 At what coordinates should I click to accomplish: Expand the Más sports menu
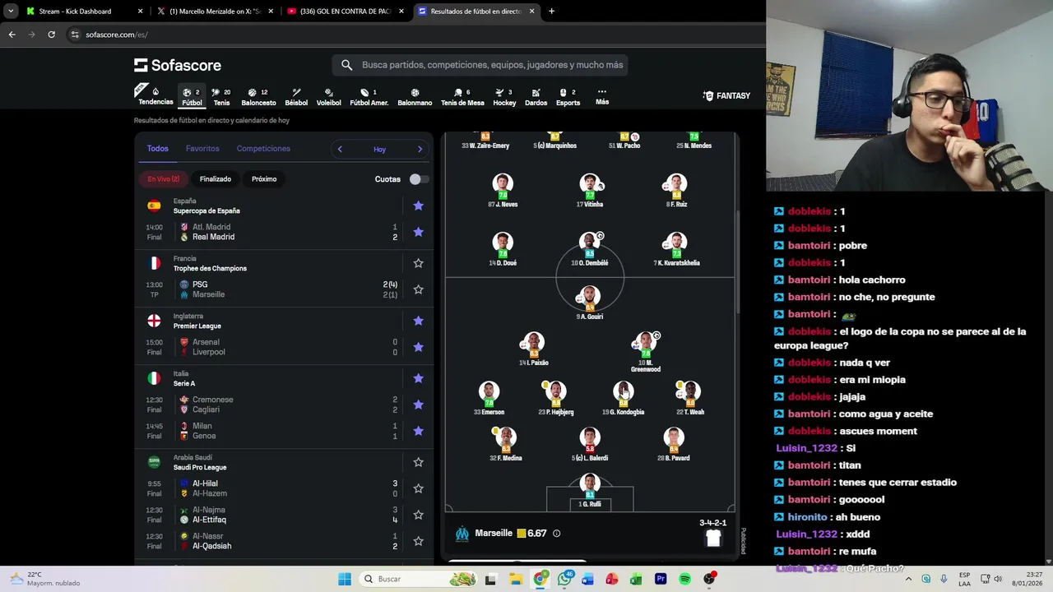602,96
